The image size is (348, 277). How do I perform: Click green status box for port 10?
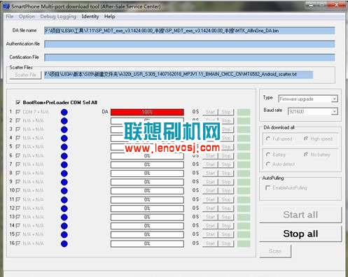(244, 191)
